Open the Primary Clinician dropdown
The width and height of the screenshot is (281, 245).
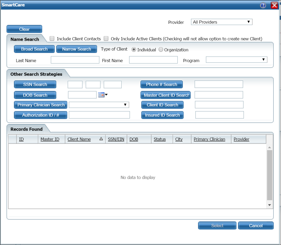tap(99, 105)
